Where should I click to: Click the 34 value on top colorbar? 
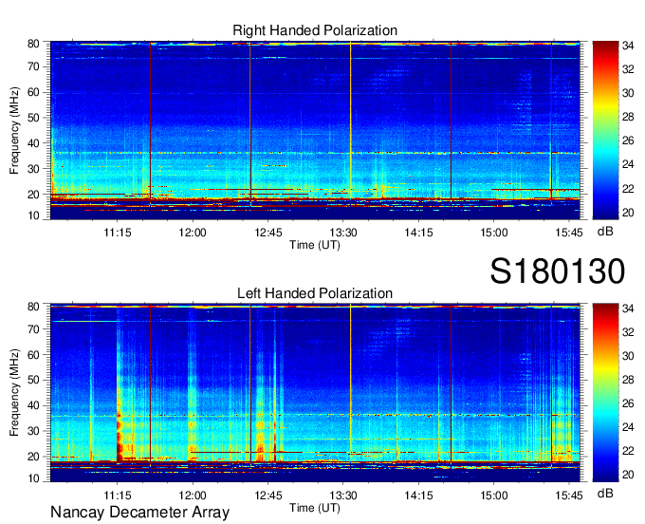(628, 46)
